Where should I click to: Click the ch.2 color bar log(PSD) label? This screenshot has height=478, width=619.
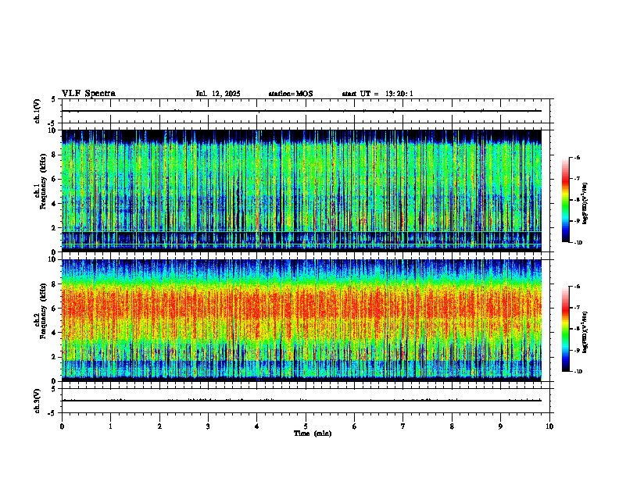click(x=585, y=332)
